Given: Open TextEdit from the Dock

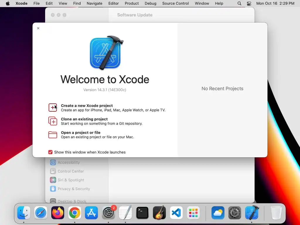Looking at the screenshot, I should click(125, 213).
